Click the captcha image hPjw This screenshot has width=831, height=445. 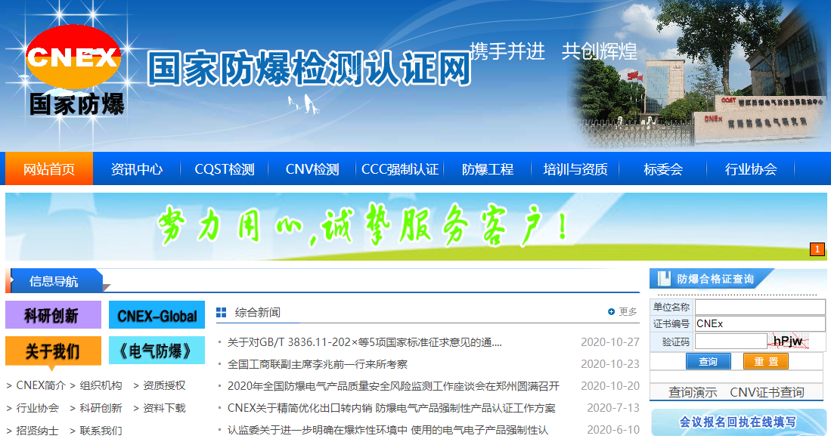pos(789,341)
